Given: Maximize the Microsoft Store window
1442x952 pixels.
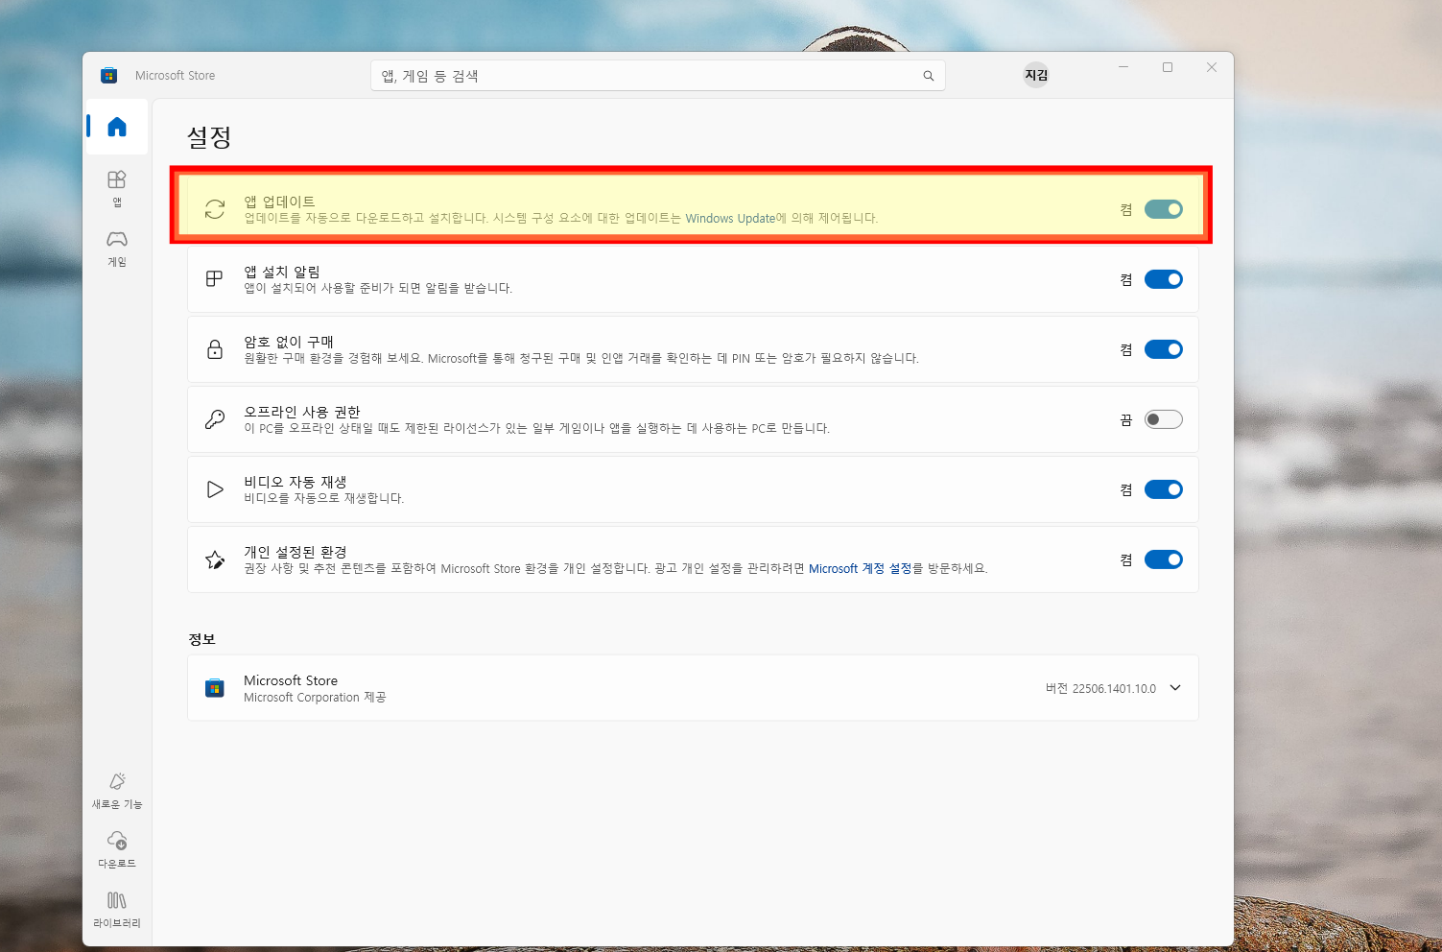Looking at the screenshot, I should pyautogui.click(x=1168, y=67).
